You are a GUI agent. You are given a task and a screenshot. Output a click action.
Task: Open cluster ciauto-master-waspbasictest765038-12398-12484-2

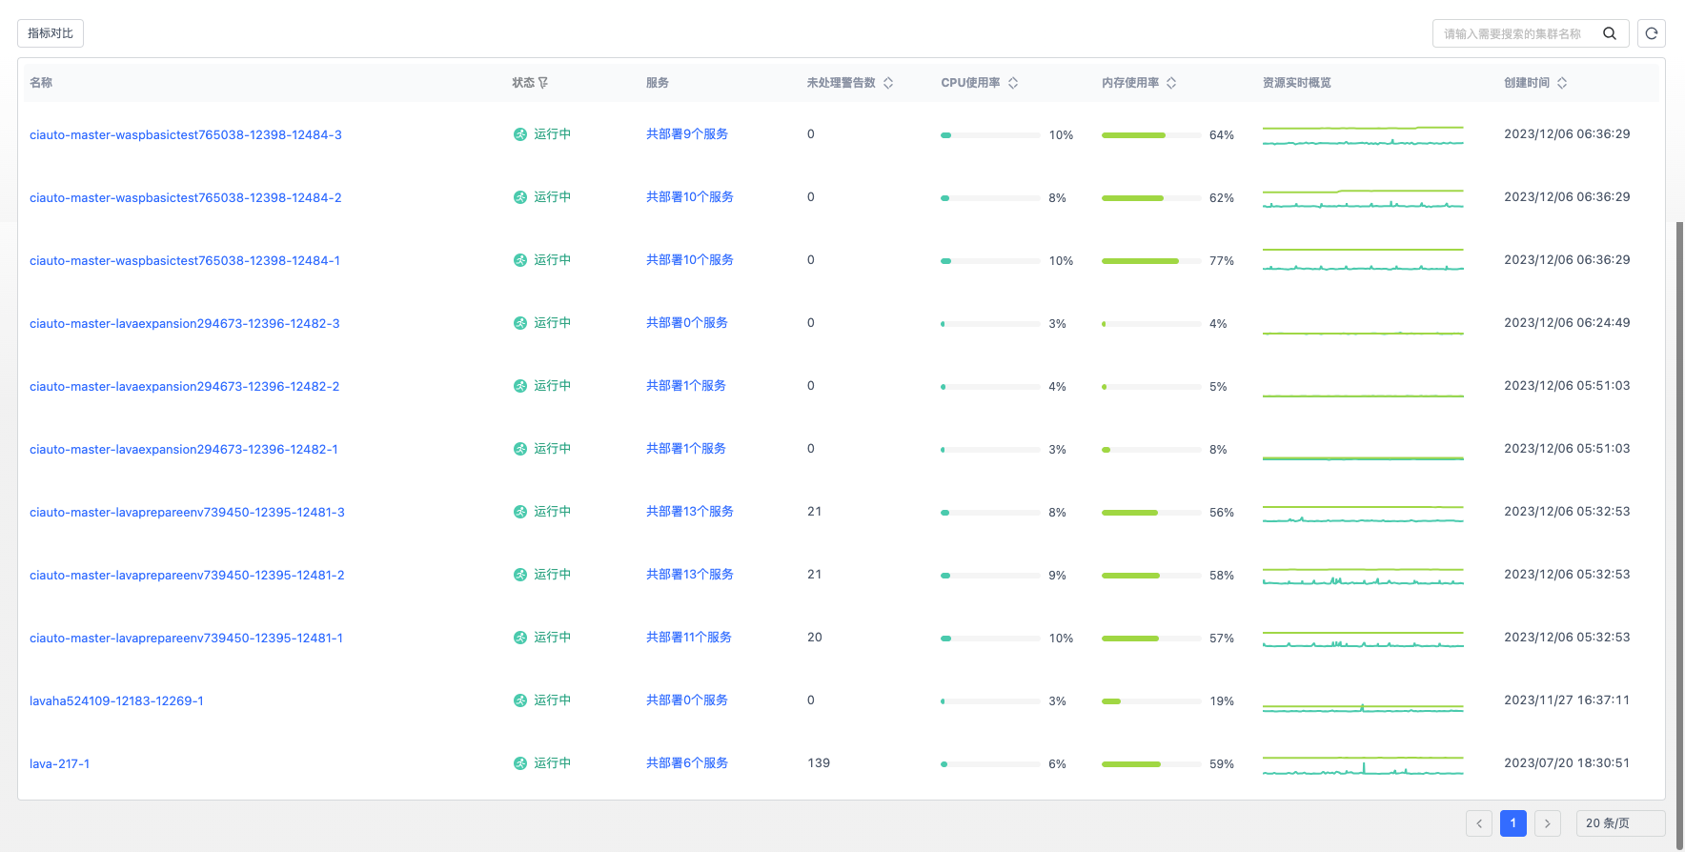(x=186, y=197)
